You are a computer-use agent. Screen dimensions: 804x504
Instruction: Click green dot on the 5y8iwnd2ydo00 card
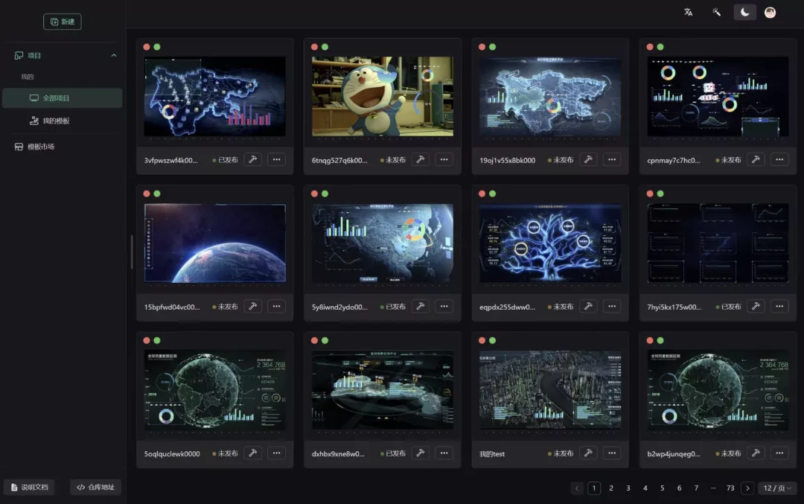coord(325,194)
